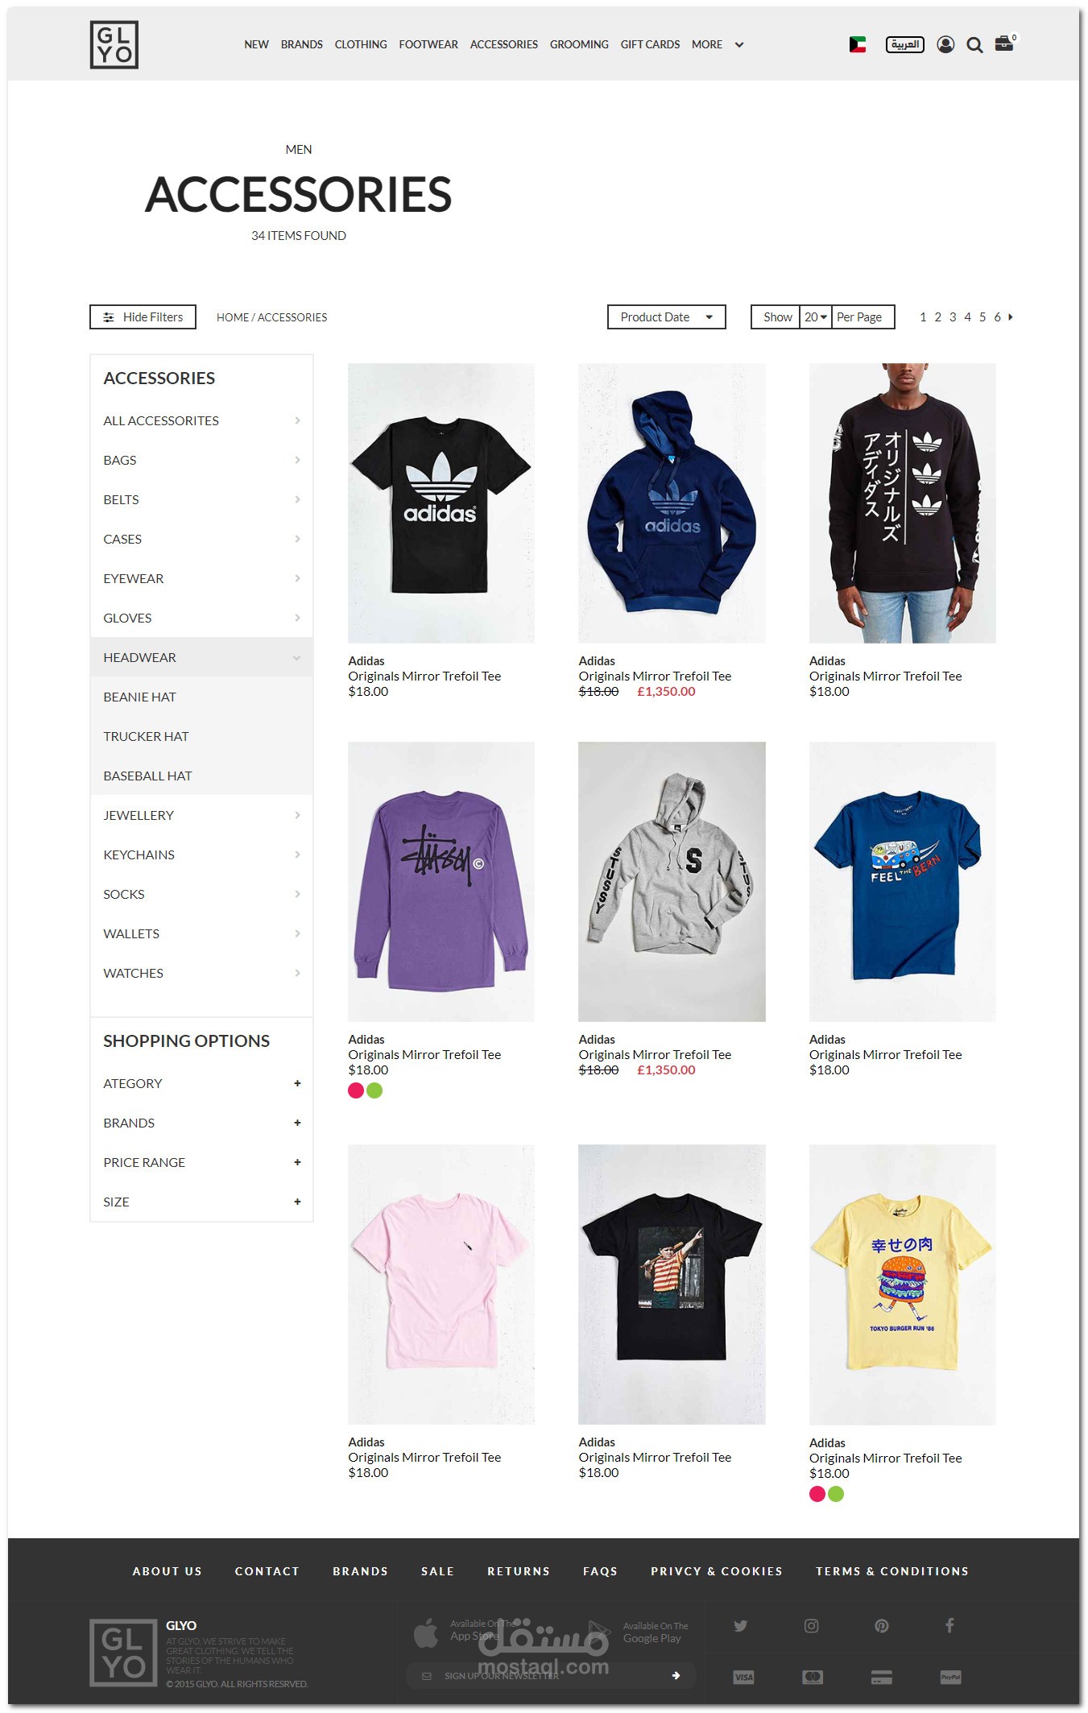Collapse the HEADWEAR category
This screenshot has width=1088, height=1713.
tap(201, 657)
